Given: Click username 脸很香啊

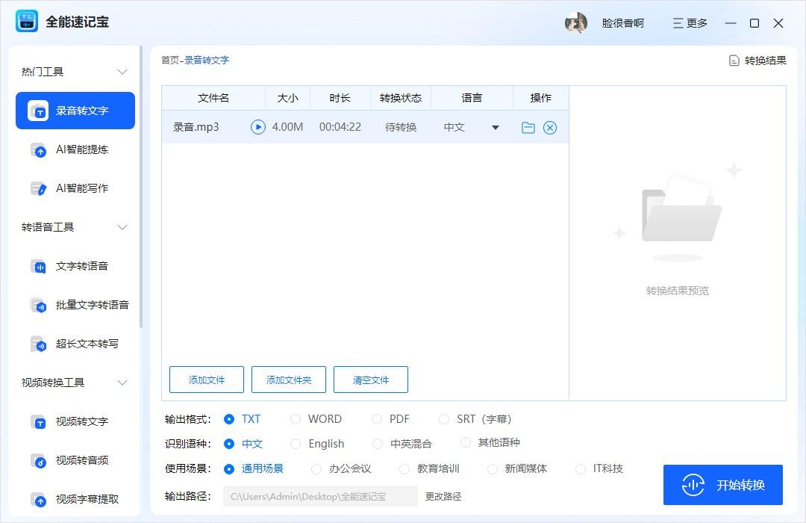Looking at the screenshot, I should coord(623,23).
